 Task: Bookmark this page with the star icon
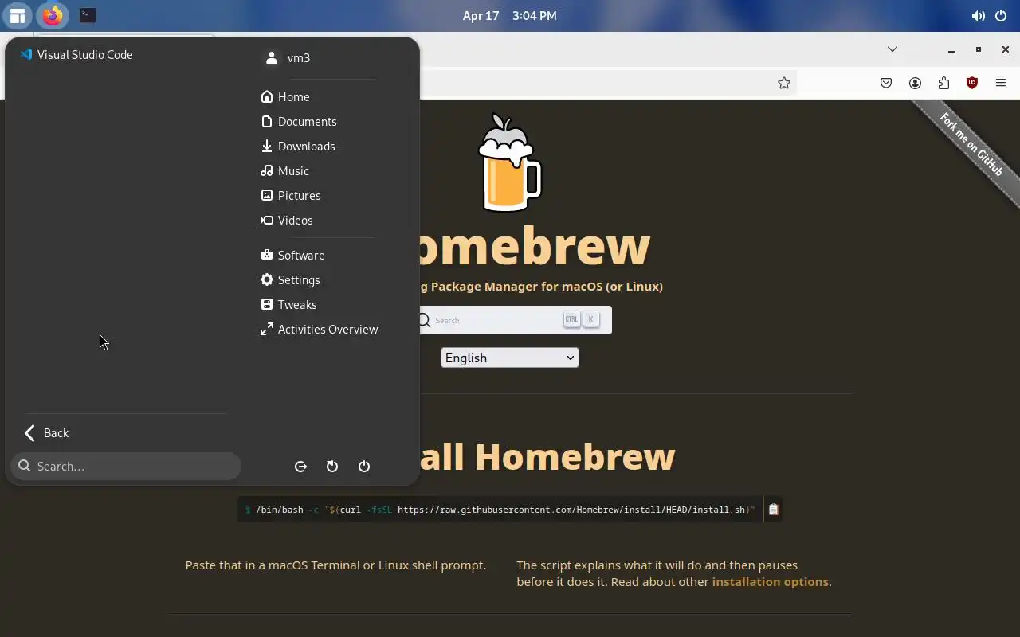click(x=784, y=83)
